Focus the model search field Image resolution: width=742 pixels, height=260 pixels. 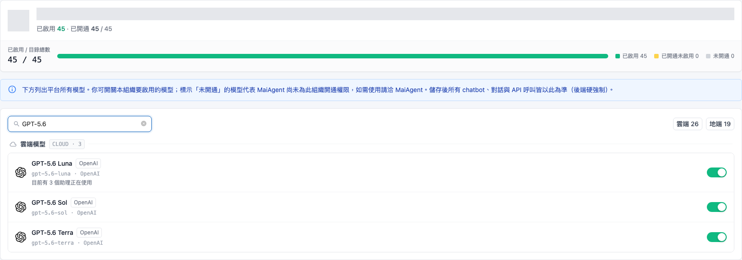[x=80, y=124]
